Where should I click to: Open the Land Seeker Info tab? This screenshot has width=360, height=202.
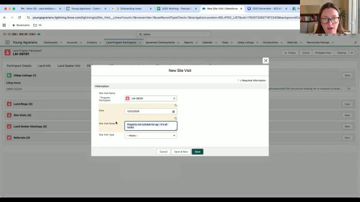[x=68, y=66]
